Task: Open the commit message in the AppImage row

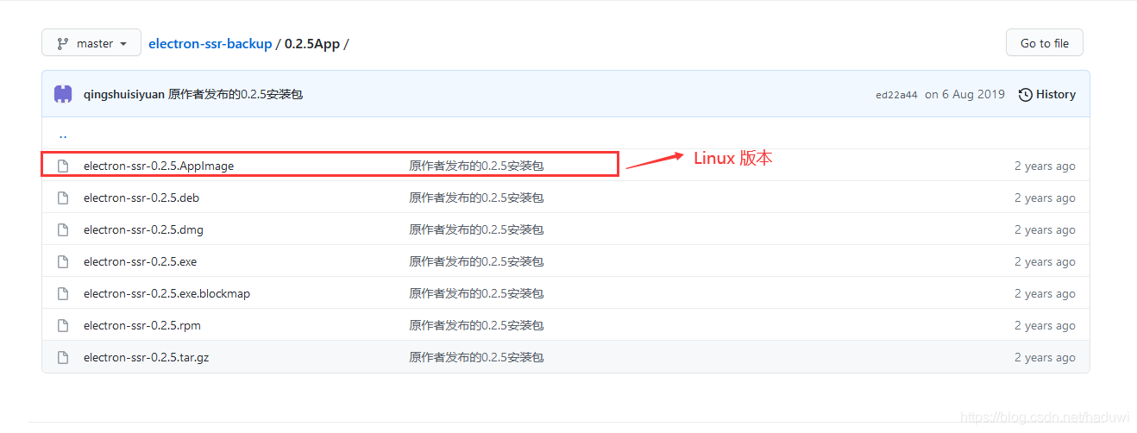Action: click(x=476, y=166)
